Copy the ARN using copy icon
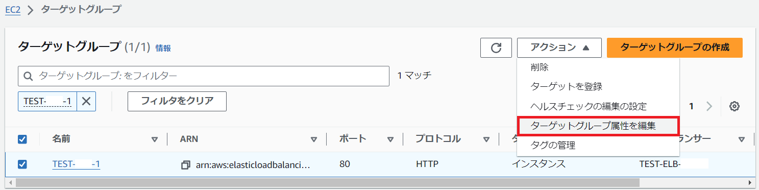 coord(186,165)
